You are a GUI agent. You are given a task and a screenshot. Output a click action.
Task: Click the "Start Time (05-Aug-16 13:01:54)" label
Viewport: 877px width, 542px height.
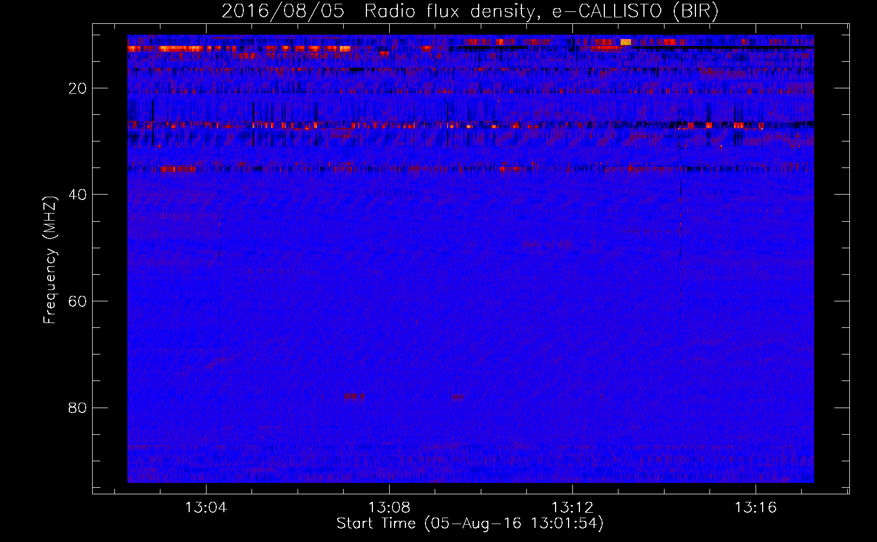point(470,524)
